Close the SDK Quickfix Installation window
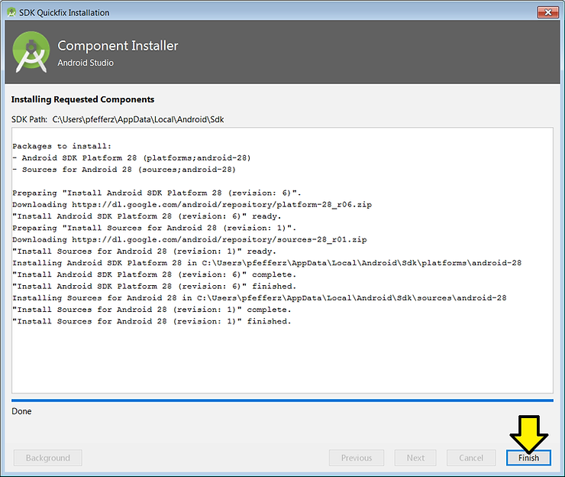 pyautogui.click(x=547, y=12)
